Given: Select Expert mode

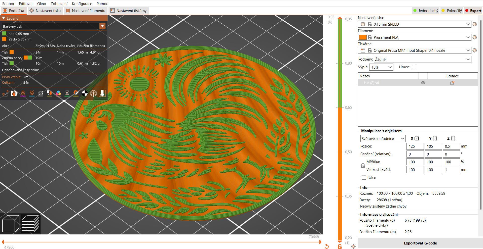Looking at the screenshot, I should point(473,11).
